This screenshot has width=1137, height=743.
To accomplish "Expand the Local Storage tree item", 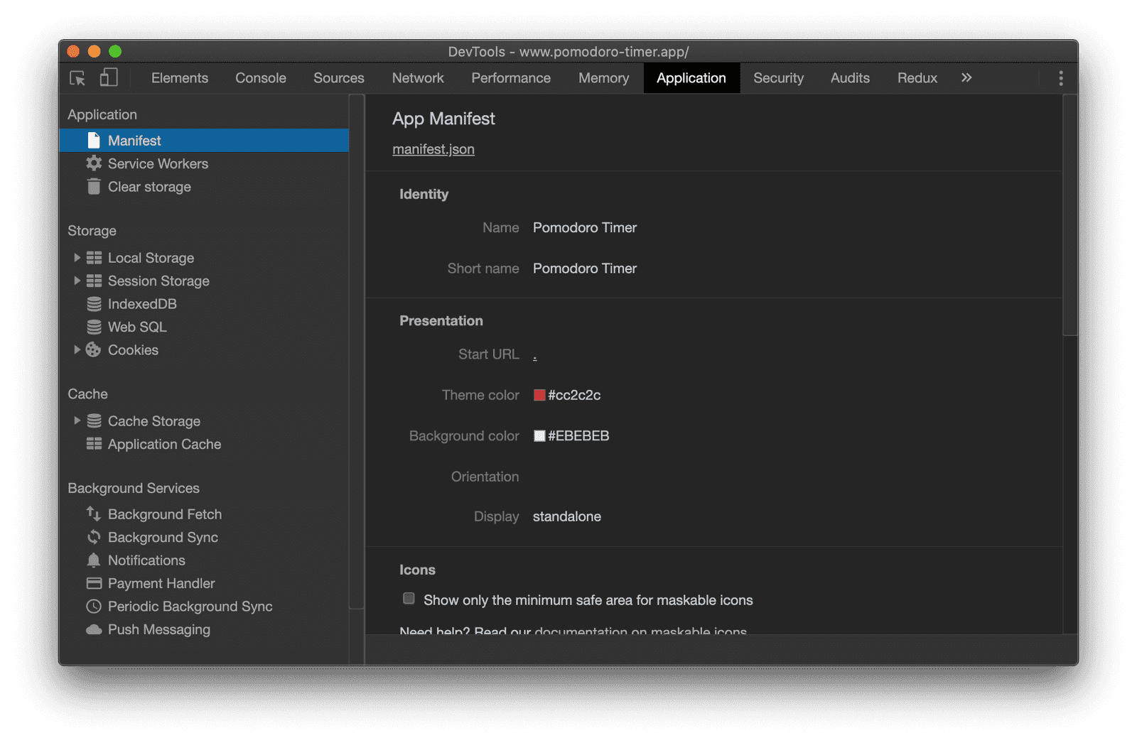I will point(77,257).
